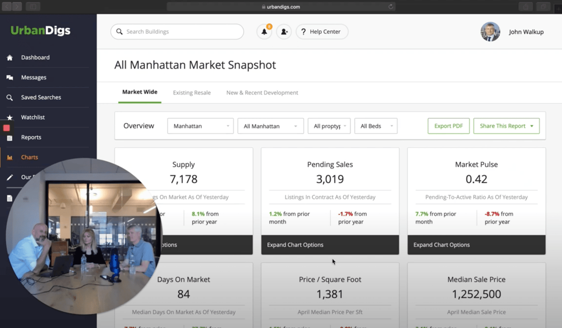Open the All Manhattan area dropdown
562x328 pixels.
pyautogui.click(x=270, y=126)
